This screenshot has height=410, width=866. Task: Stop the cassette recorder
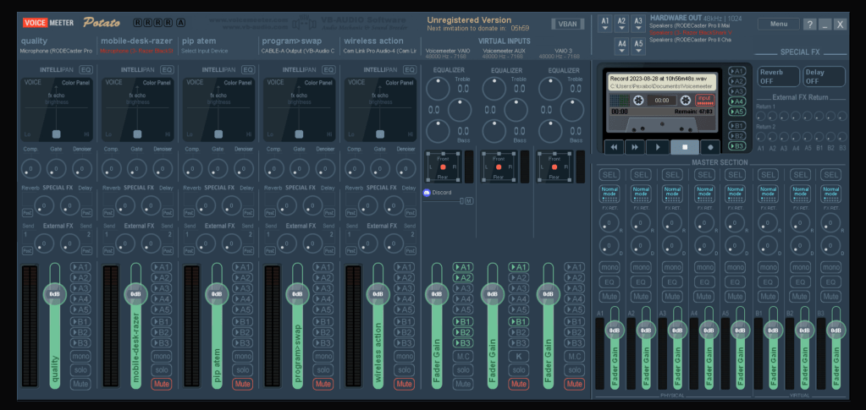[x=685, y=147]
